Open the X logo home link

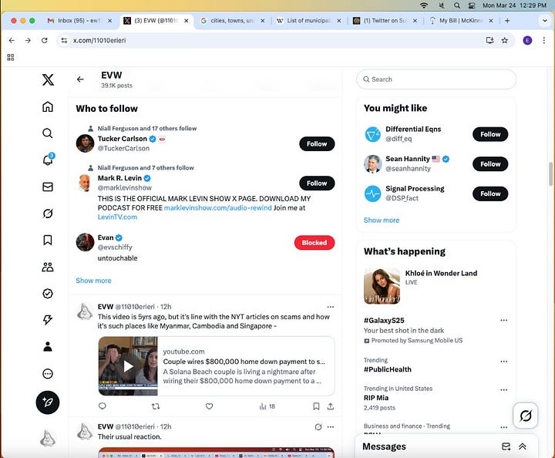coord(48,79)
